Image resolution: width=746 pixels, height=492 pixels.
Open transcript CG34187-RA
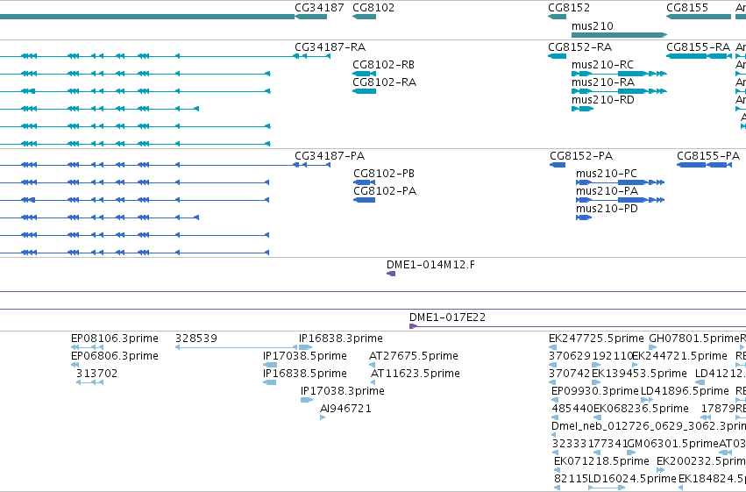tap(330, 47)
